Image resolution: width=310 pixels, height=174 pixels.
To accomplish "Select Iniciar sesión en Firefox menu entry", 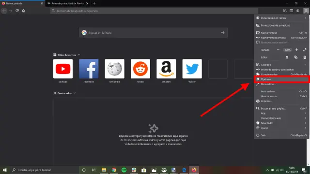I will (x=281, y=18).
